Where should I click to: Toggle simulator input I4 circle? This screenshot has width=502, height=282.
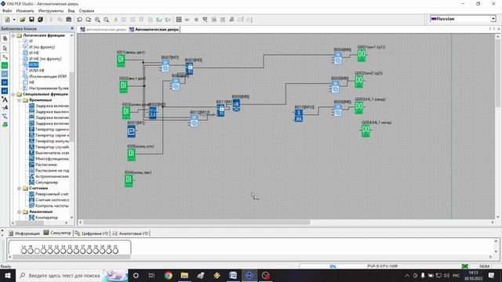pos(63,251)
